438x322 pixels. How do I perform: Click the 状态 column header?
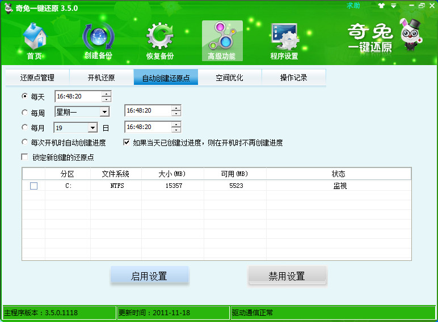[339, 174]
